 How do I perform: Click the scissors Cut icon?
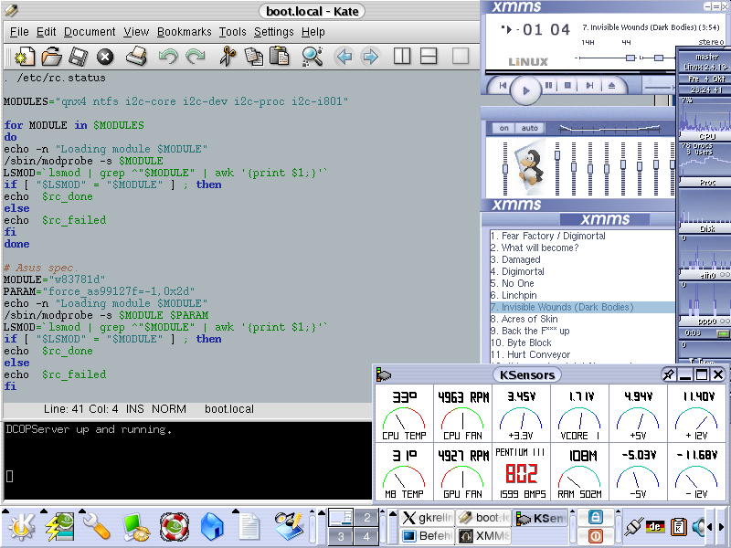(228, 57)
